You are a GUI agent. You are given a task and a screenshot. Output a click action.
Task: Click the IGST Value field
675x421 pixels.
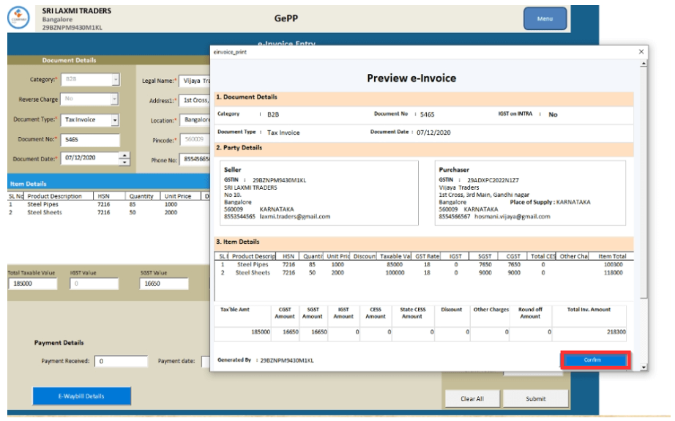(94, 283)
